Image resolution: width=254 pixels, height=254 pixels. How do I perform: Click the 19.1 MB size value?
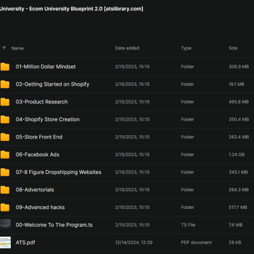(x=236, y=84)
